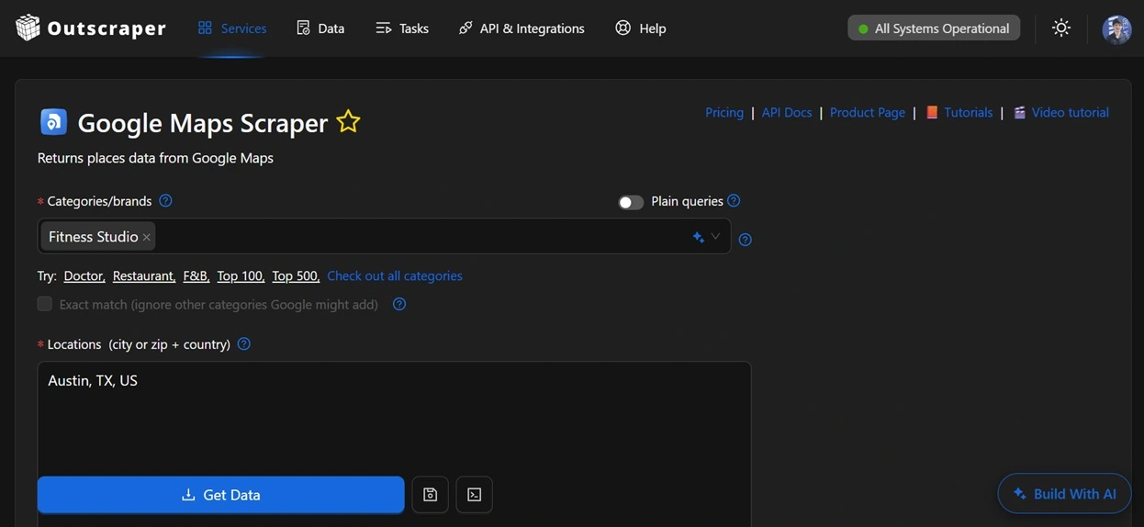Open the Tasks menu

(402, 28)
